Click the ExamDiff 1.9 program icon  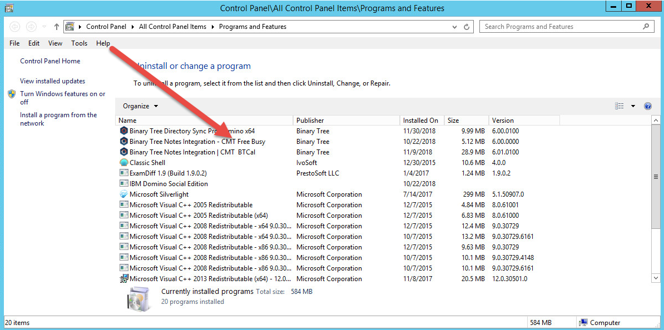coord(123,173)
